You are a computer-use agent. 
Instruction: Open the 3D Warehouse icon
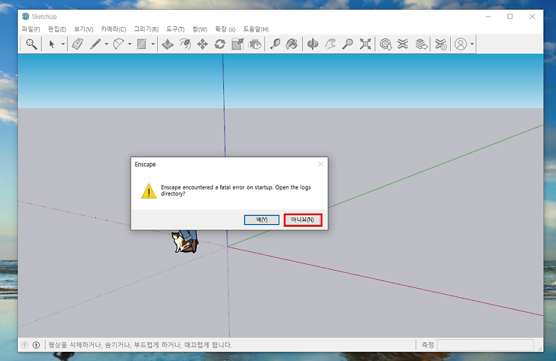[386, 44]
